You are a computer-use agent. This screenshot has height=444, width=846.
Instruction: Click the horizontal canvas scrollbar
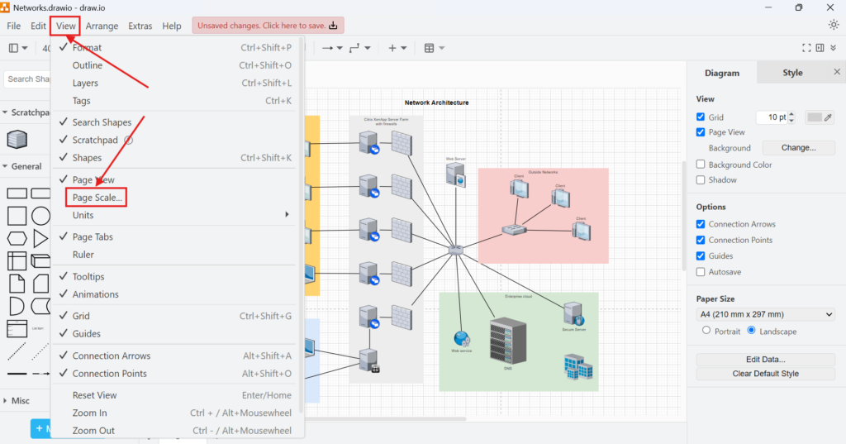(385, 418)
